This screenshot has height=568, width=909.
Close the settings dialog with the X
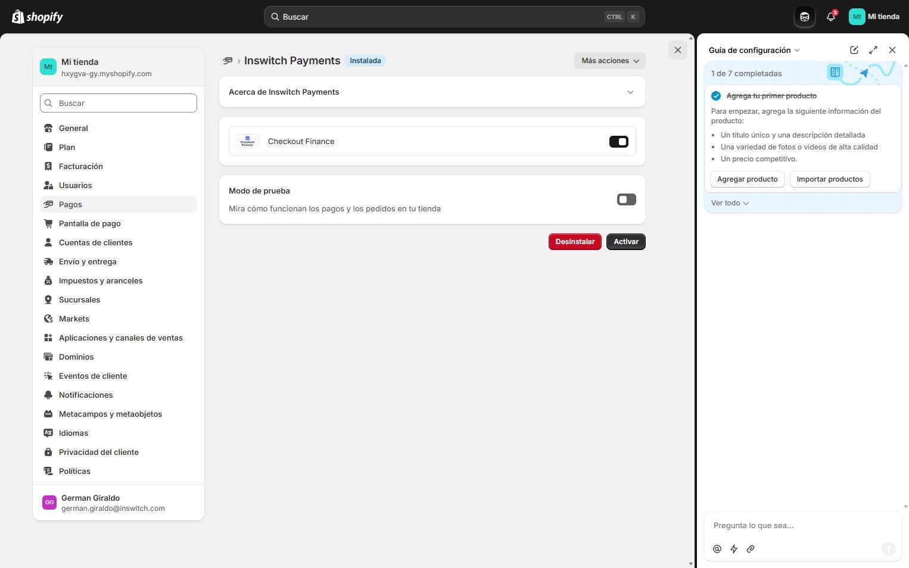click(678, 50)
